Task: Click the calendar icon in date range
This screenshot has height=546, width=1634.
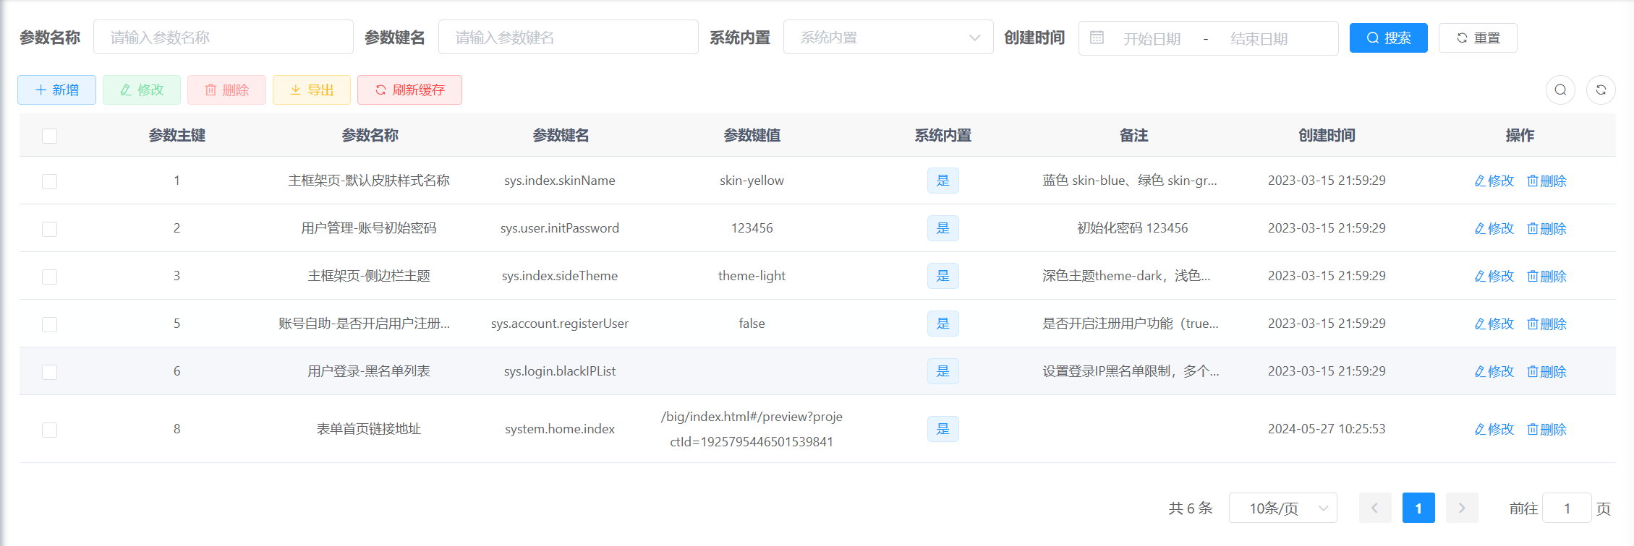Action: [1097, 38]
